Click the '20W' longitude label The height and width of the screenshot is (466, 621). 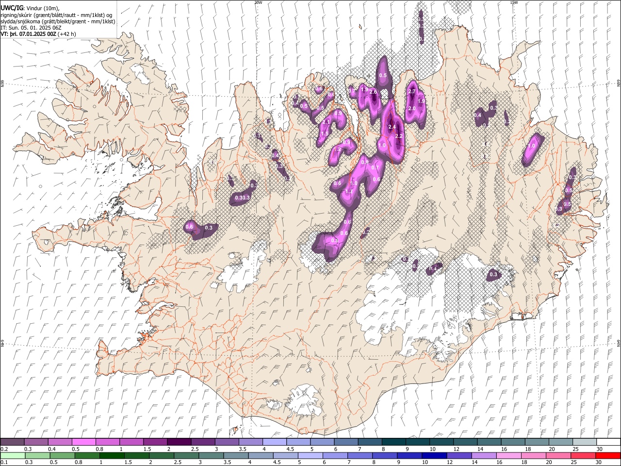coord(258,2)
